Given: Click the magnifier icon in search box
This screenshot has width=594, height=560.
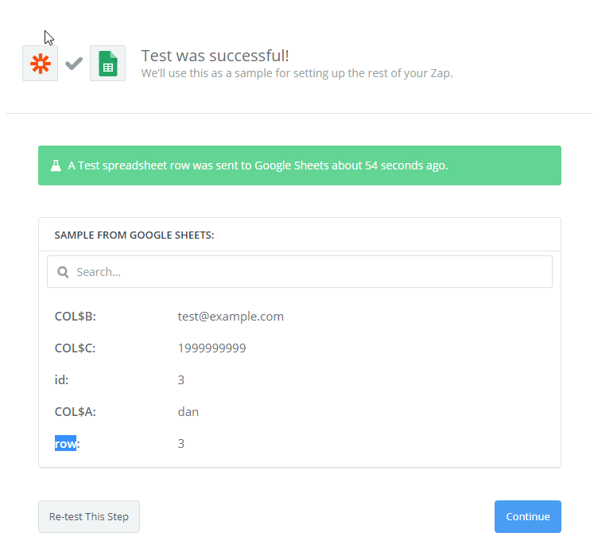Looking at the screenshot, I should pyautogui.click(x=64, y=272).
